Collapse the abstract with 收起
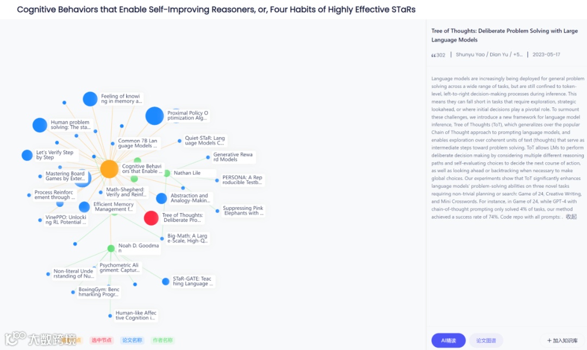The height and width of the screenshot is (350, 587). [571, 217]
